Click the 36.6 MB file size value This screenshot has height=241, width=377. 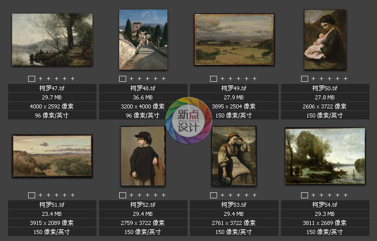143,97
